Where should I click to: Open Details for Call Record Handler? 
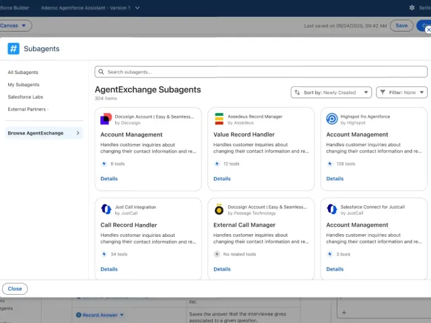coord(109,269)
